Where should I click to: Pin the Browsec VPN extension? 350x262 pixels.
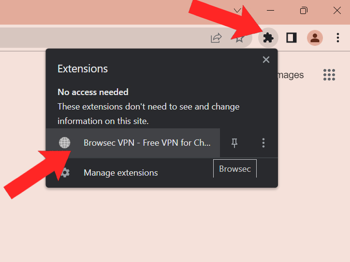(235, 142)
